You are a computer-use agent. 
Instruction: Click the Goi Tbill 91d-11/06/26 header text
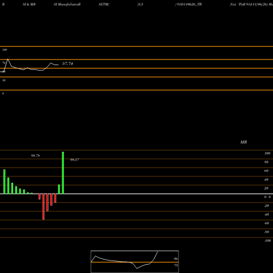click(x=249, y=4)
